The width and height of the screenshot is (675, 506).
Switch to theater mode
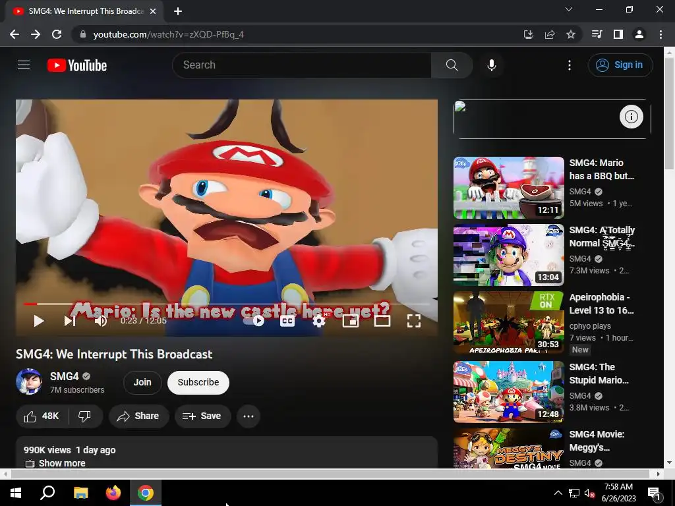(x=382, y=321)
